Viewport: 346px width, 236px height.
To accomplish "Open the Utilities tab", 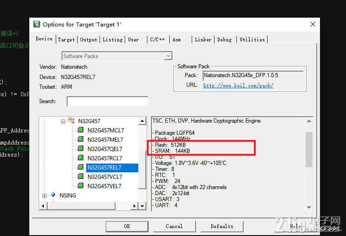I will click(252, 39).
